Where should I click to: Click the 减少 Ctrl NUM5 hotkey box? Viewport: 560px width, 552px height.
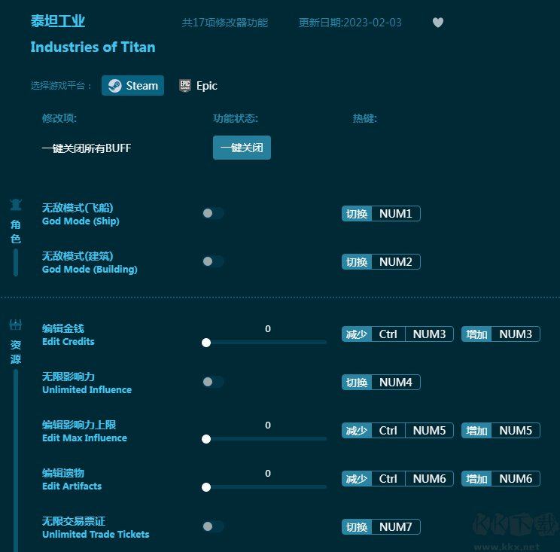point(397,430)
